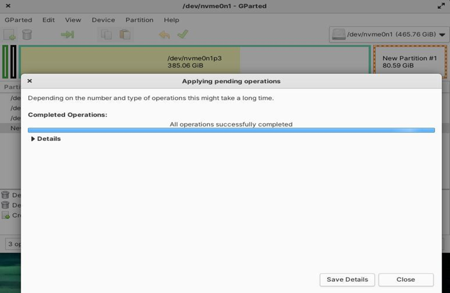The width and height of the screenshot is (450, 293).
Task: Select New Partition #1 block in disk map
Action: (x=410, y=61)
